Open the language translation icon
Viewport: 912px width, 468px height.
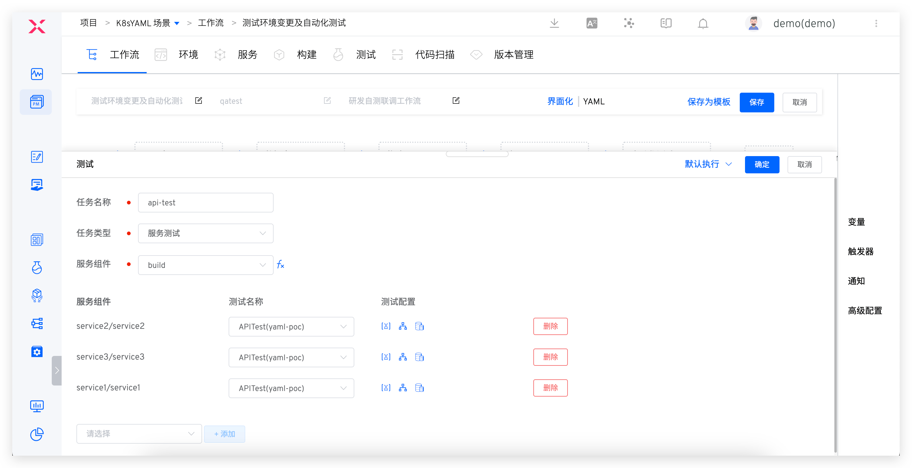click(592, 23)
